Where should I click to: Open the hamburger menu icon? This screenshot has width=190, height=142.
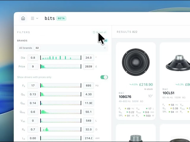pos(32,18)
